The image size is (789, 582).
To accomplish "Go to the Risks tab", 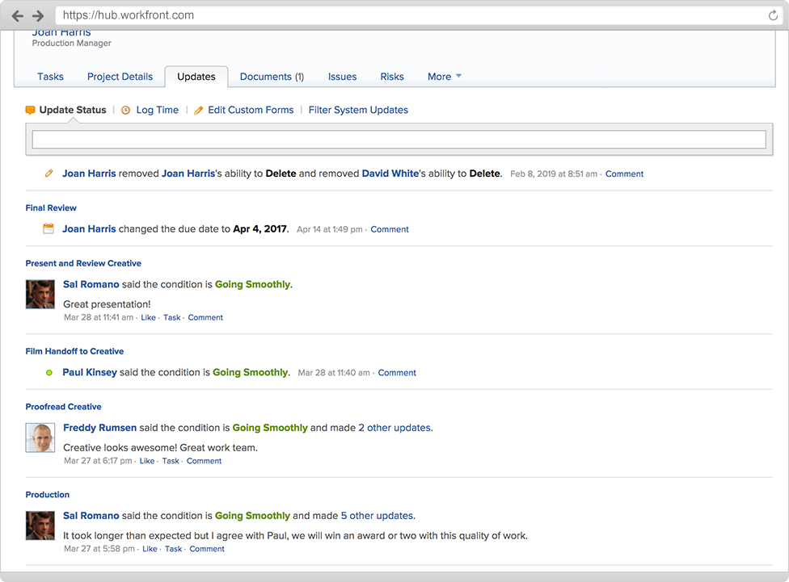I will [x=392, y=77].
